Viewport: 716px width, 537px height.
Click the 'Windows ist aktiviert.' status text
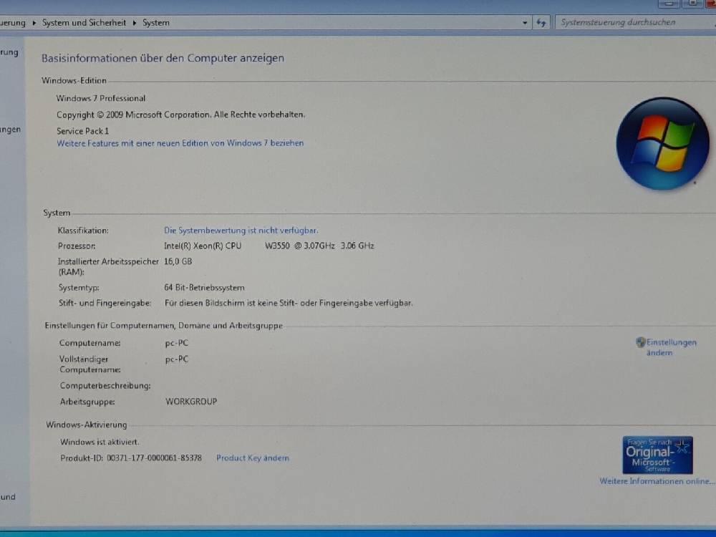pos(100,442)
